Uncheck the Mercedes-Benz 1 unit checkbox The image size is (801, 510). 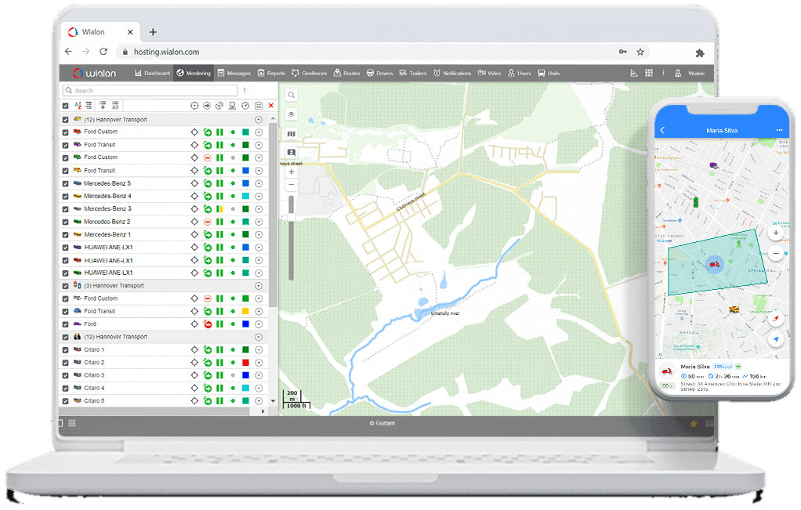point(65,235)
